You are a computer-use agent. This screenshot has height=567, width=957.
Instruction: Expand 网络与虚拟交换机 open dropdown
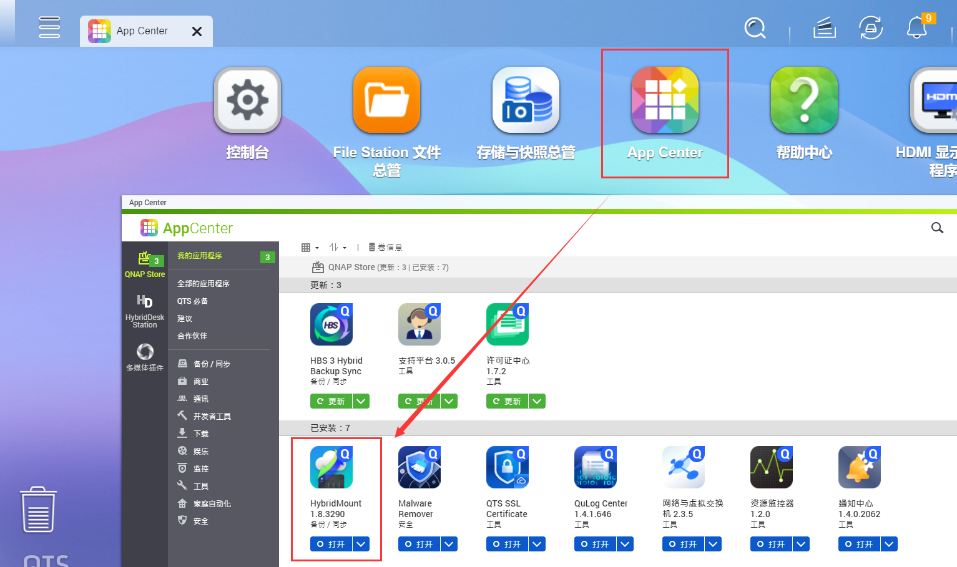pos(713,544)
